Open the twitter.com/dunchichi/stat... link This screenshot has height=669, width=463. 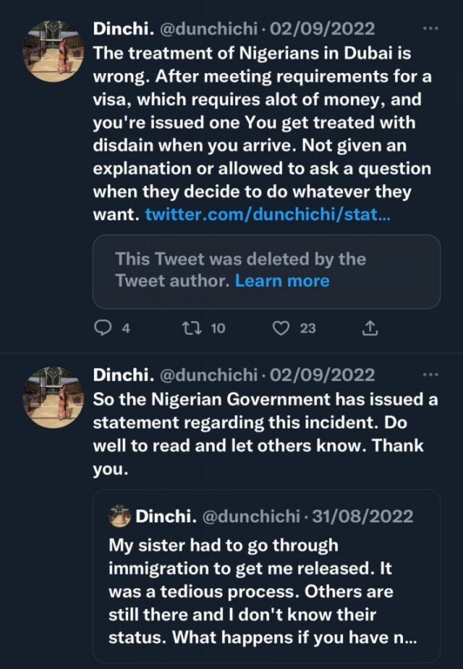tap(268, 214)
